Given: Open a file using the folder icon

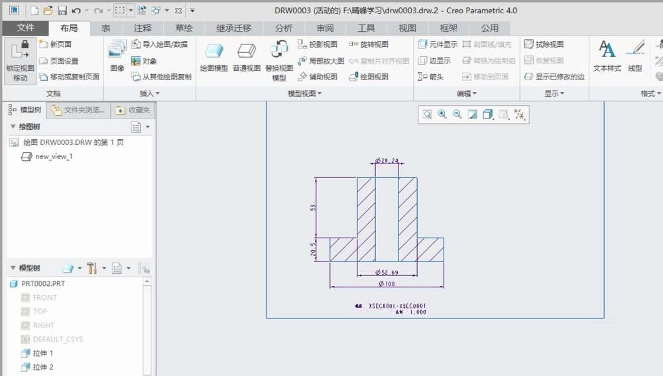Looking at the screenshot, I should point(48,11).
